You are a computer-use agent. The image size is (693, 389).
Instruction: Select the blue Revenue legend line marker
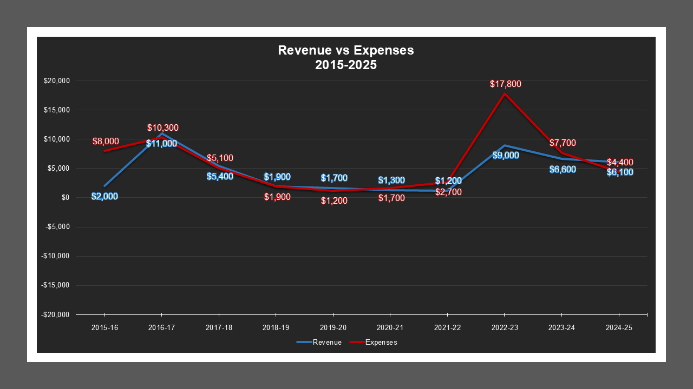click(303, 342)
